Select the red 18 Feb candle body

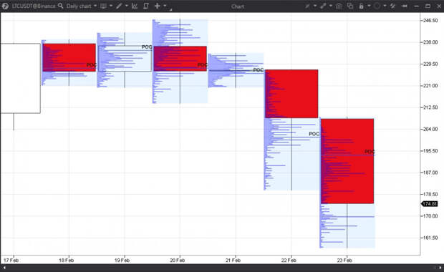tap(69, 57)
